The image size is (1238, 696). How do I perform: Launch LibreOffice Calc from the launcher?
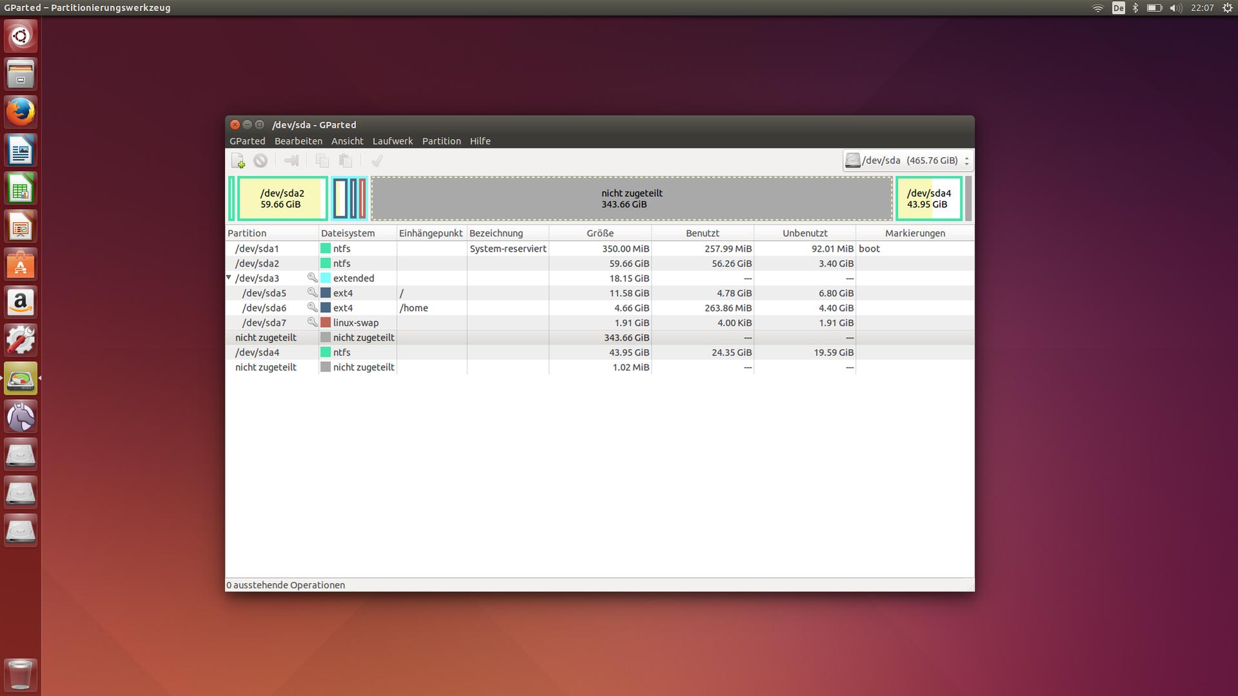tap(21, 188)
